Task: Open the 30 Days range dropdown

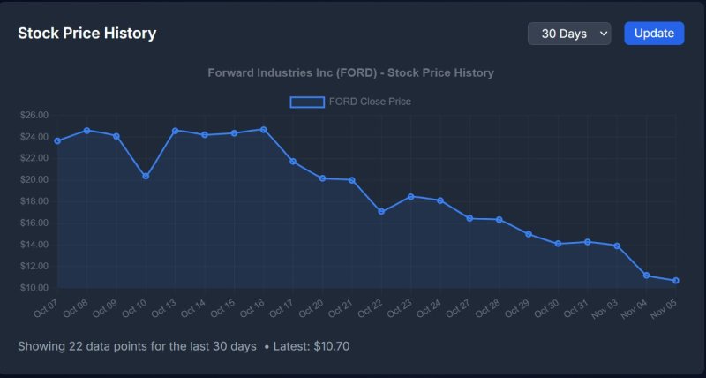Action: click(569, 34)
